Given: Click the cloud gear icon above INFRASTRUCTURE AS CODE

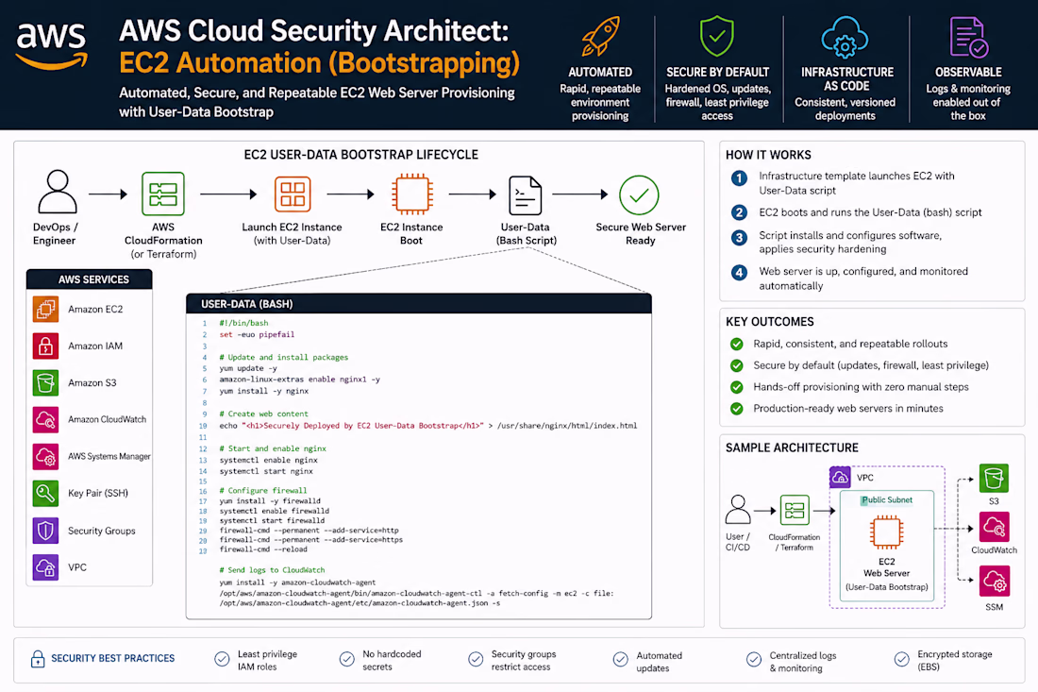Looking at the screenshot, I should point(845,37).
